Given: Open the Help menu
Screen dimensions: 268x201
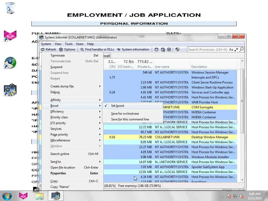Looking at the screenshot, I should click(x=90, y=44).
